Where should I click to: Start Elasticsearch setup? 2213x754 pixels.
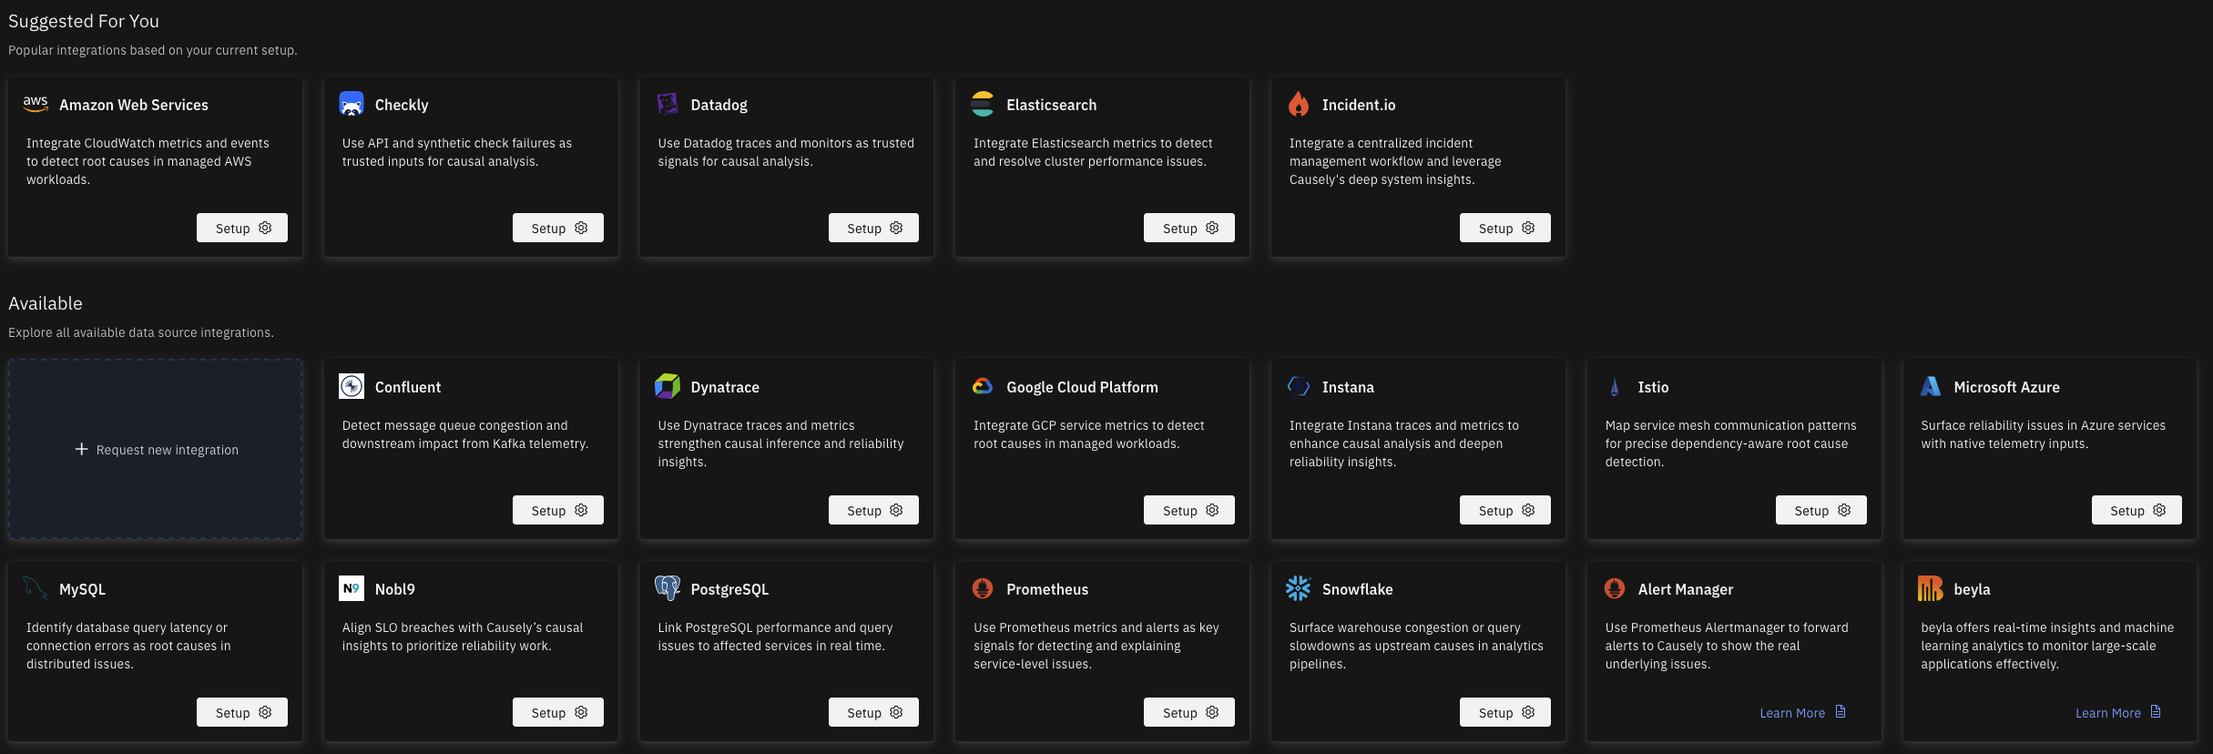[1189, 228]
